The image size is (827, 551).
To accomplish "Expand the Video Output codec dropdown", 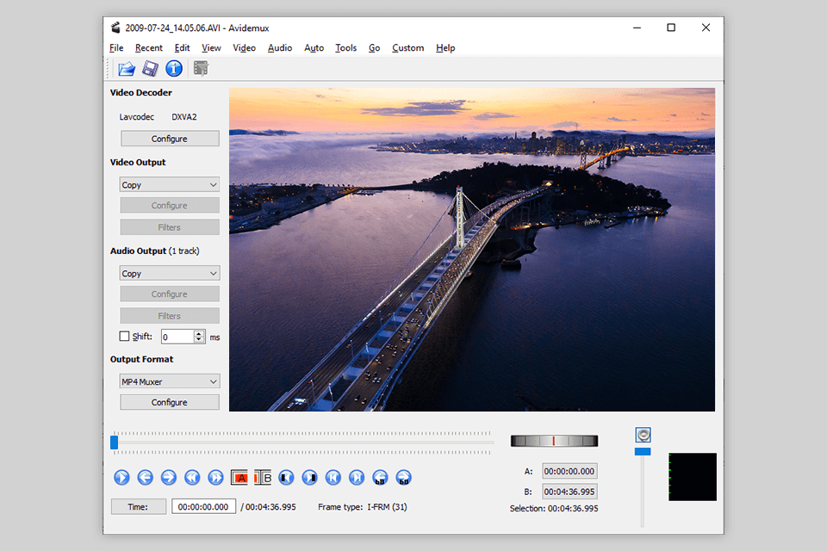I will pyautogui.click(x=170, y=184).
